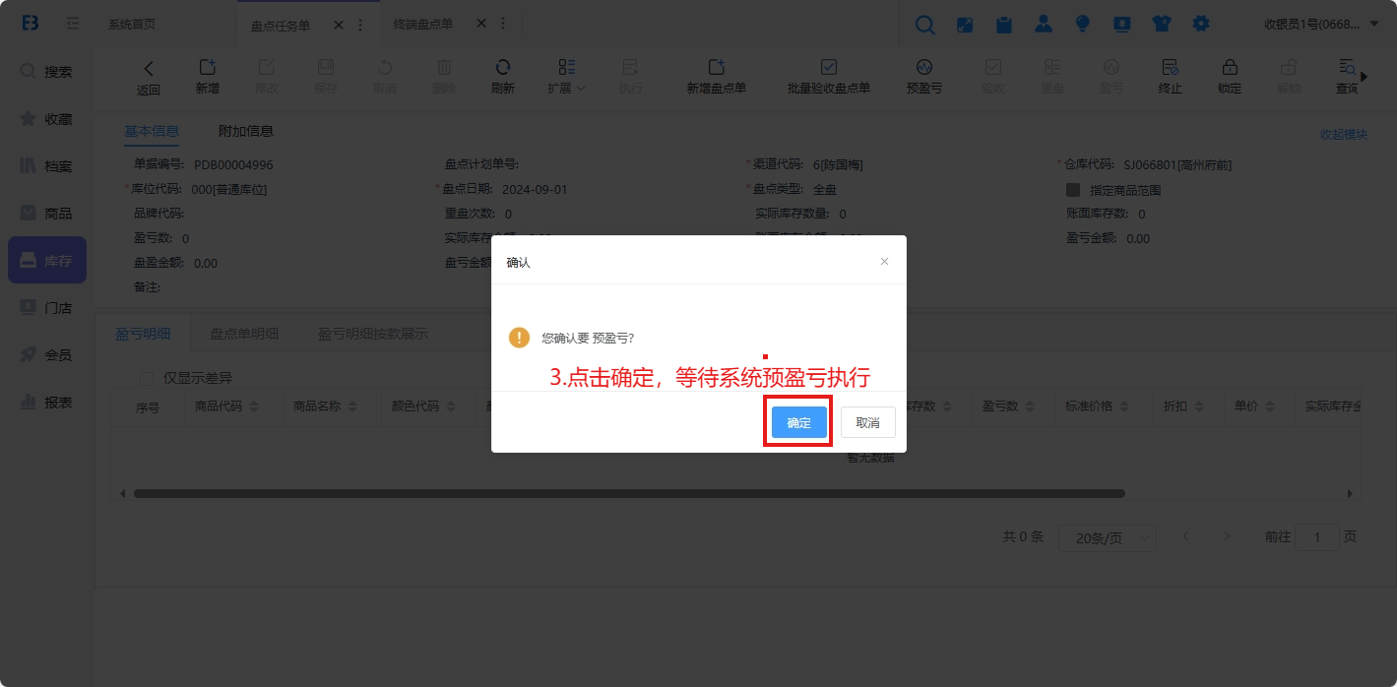
Task: Click the next page arrow in pagination
Action: coord(1227,536)
